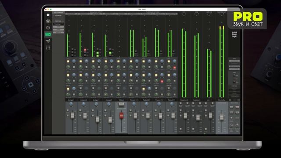The height and width of the screenshot is (158, 281).
Task: Select the highlighted green mixer tab in sidebar
Action: (48, 34)
